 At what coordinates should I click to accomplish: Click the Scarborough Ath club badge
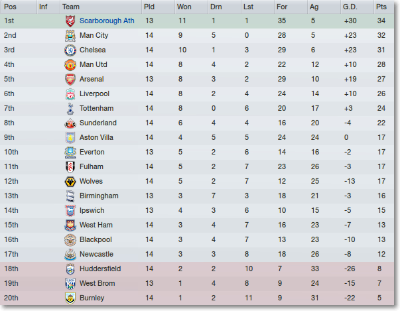(x=70, y=21)
